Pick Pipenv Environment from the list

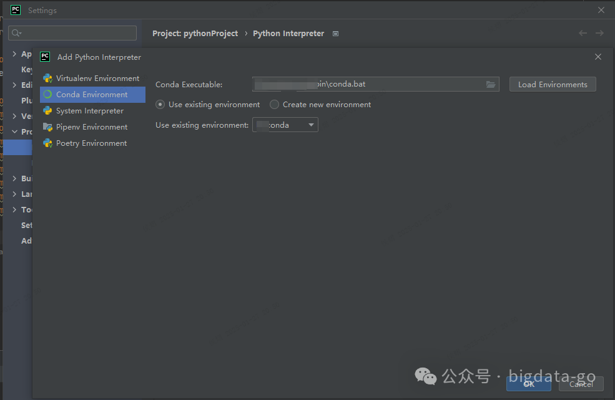click(92, 127)
